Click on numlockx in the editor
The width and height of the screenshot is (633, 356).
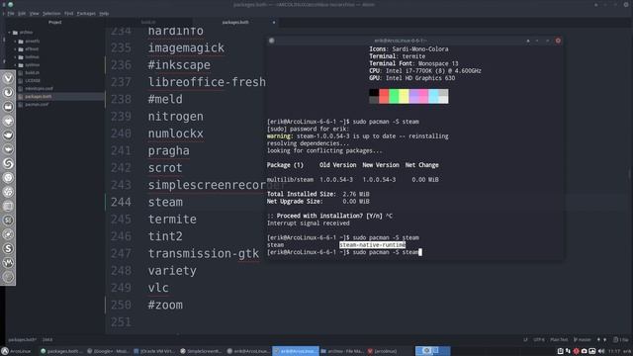(x=176, y=133)
